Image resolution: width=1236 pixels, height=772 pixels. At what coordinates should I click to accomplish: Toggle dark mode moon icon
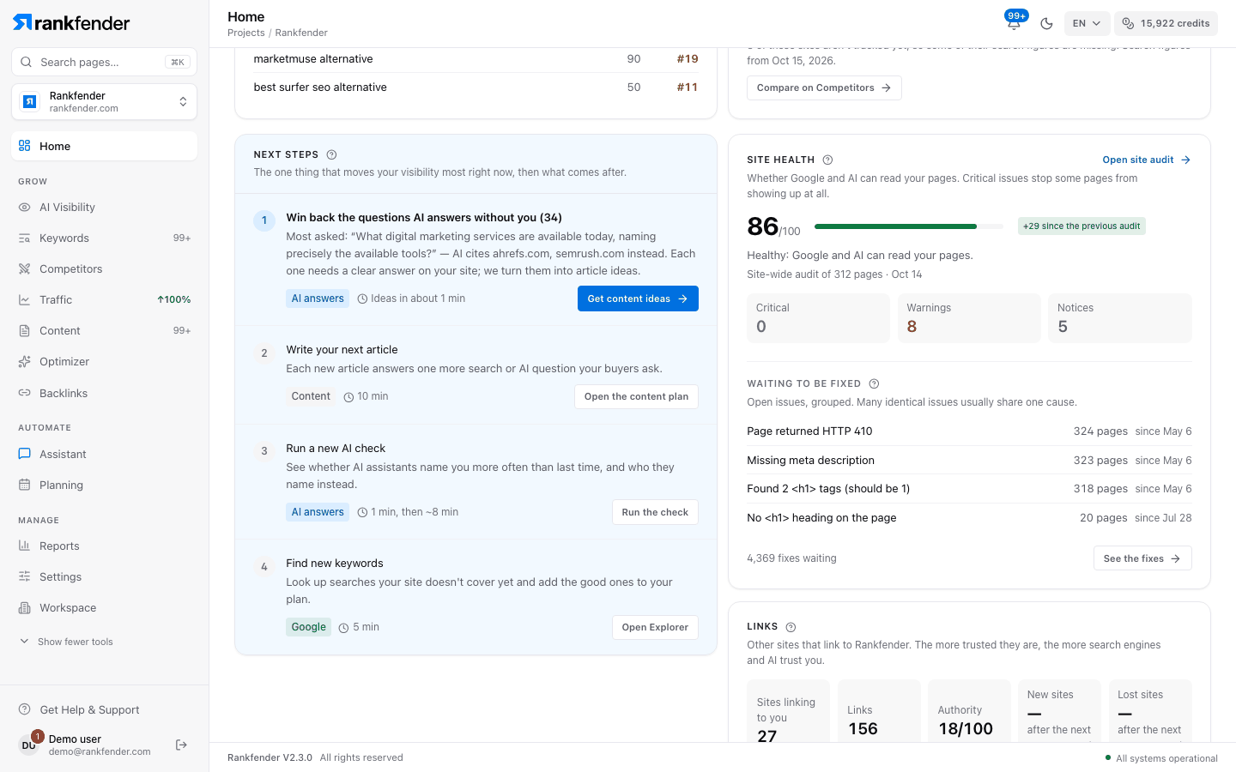[1046, 23]
